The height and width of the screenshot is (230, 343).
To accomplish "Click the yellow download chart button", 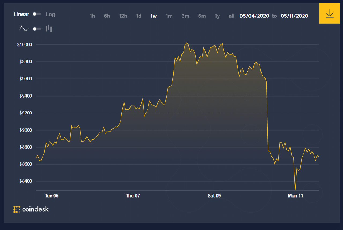I will [x=329, y=13].
